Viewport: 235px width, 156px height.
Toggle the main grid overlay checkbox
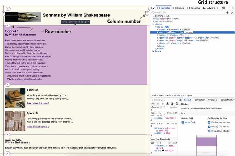click(x=183, y=122)
